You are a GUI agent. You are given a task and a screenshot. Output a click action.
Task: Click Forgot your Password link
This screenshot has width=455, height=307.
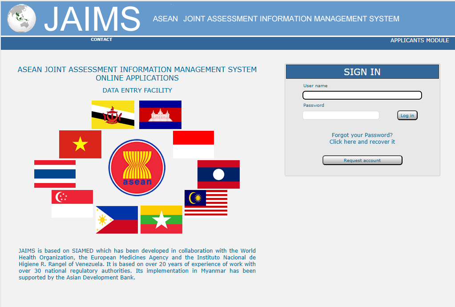pyautogui.click(x=362, y=135)
